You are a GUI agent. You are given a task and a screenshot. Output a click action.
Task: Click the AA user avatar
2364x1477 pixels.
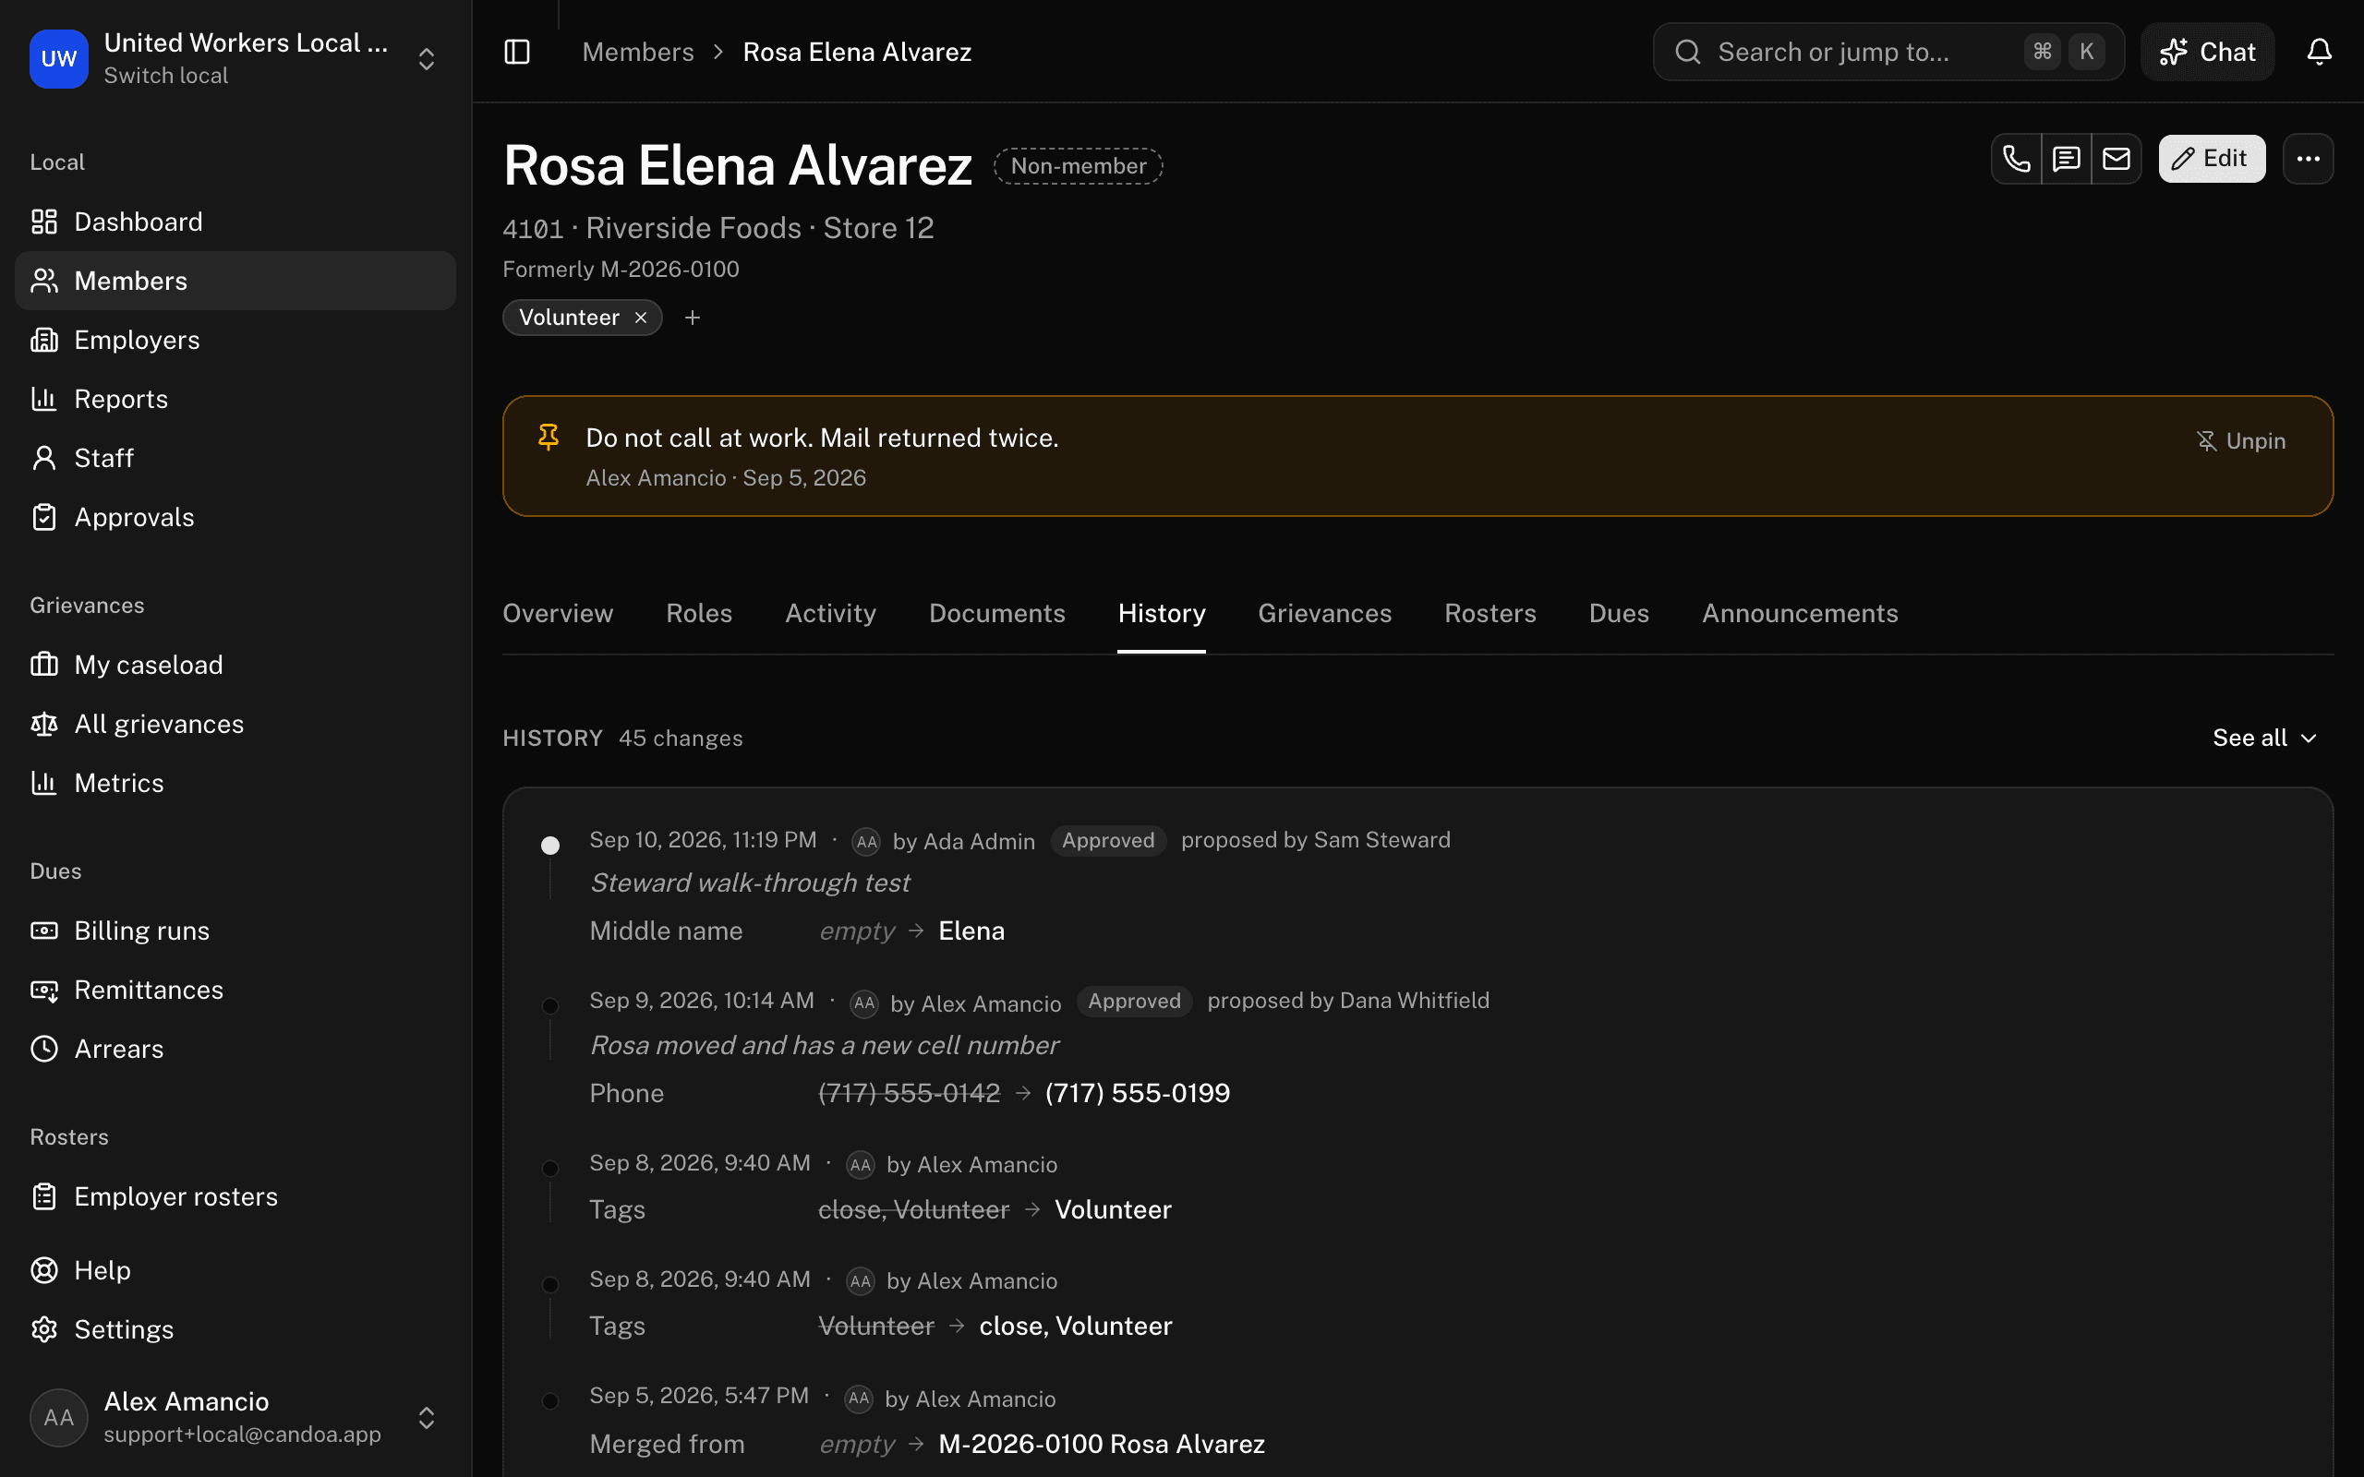(58, 1417)
